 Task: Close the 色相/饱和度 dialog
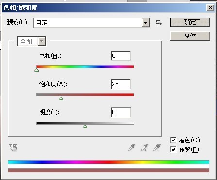210,8
